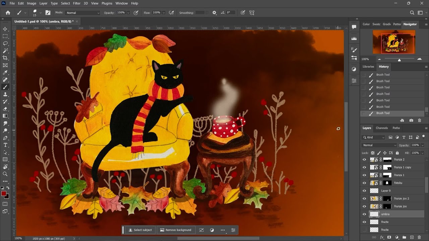The image size is (429, 241).
Task: Select the Eyedropper tool
Action: pos(5,73)
